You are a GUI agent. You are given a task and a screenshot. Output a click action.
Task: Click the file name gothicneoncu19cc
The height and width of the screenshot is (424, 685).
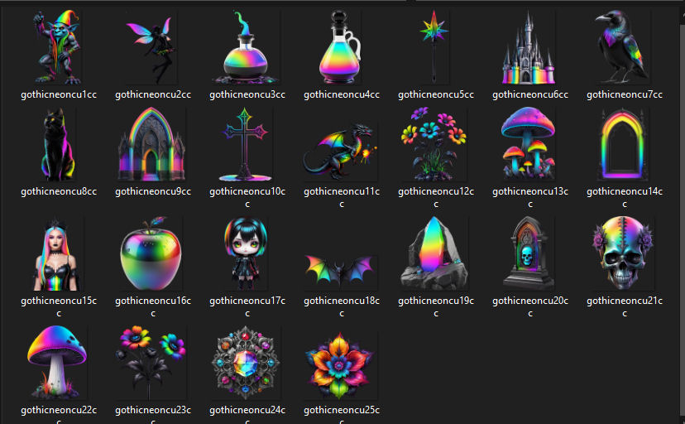pos(436,306)
